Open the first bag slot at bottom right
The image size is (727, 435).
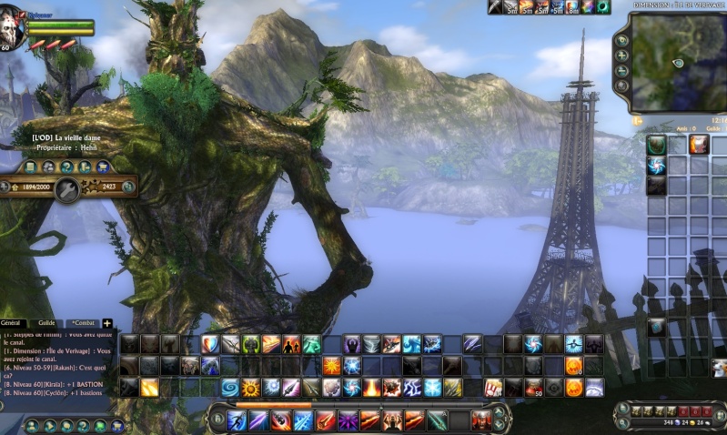point(637,411)
